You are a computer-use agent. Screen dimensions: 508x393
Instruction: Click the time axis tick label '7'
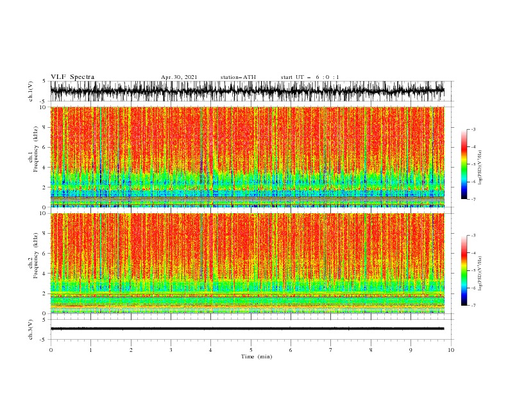(331, 350)
